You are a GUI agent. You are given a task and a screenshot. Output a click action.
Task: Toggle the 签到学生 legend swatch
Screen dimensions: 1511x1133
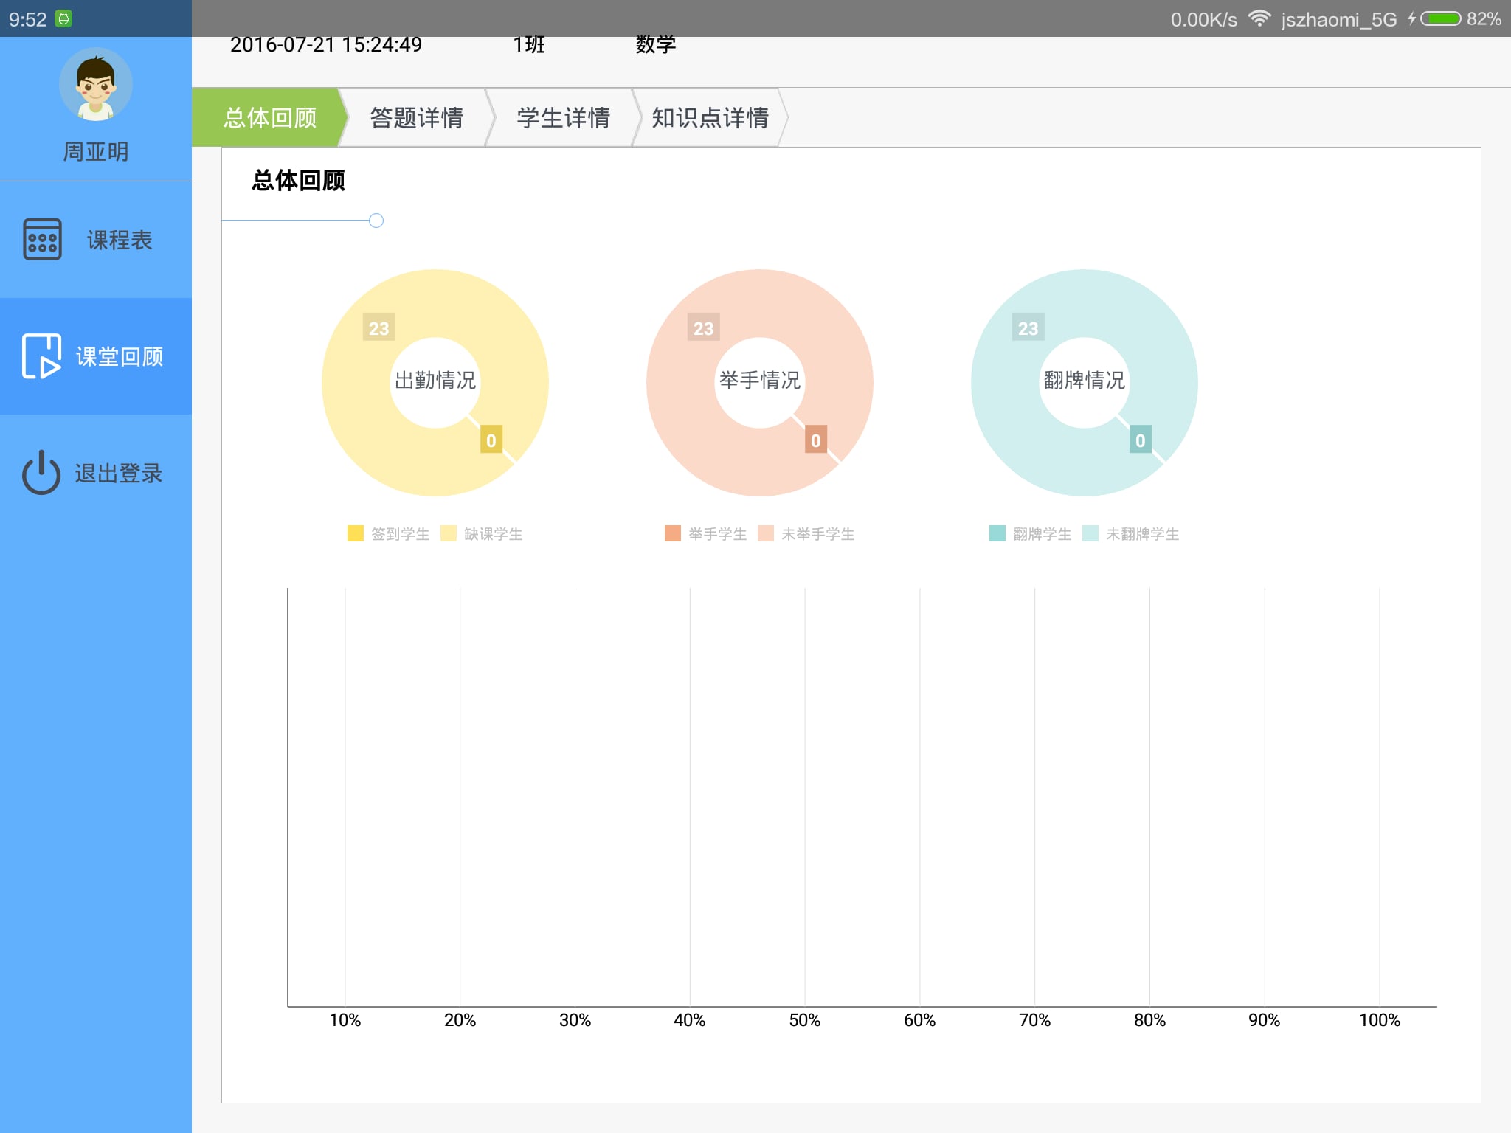[356, 533]
